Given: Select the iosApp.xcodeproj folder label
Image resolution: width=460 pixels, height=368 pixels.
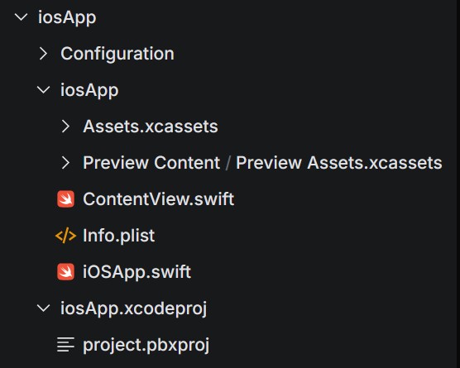Looking at the screenshot, I should [134, 308].
